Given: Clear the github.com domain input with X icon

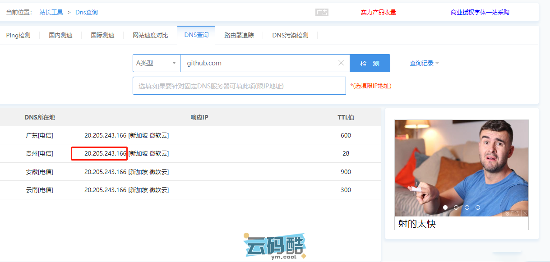Looking at the screenshot, I should coord(341,63).
